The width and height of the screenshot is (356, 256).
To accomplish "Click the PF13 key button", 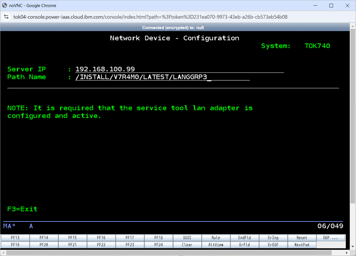I will [15, 238].
